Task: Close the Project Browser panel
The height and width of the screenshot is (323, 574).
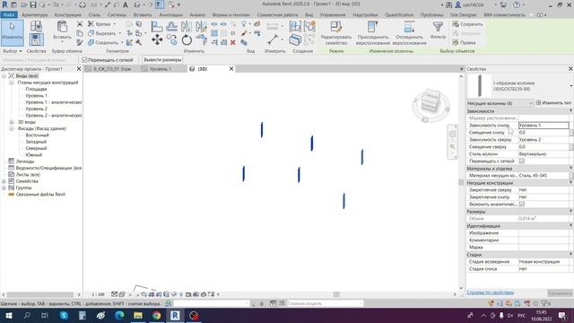Action: coord(79,69)
